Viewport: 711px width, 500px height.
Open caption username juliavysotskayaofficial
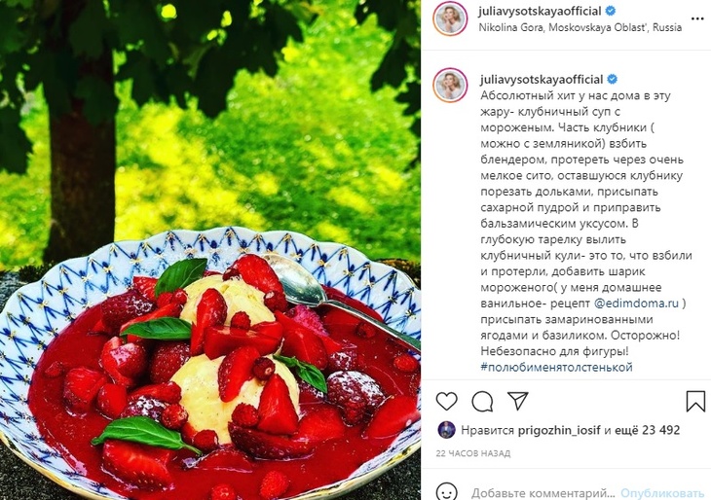click(542, 80)
